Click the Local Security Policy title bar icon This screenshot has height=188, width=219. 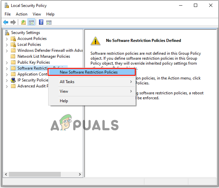(x=7, y=5)
